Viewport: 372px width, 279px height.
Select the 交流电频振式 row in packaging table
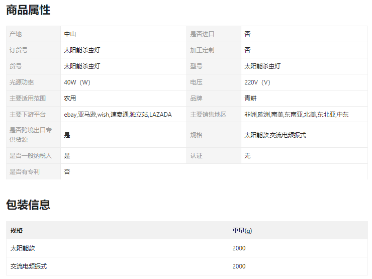pos(29,266)
